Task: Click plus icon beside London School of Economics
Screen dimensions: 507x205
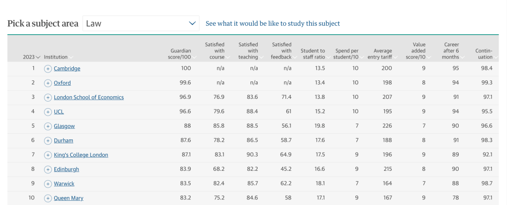Action: [48, 97]
